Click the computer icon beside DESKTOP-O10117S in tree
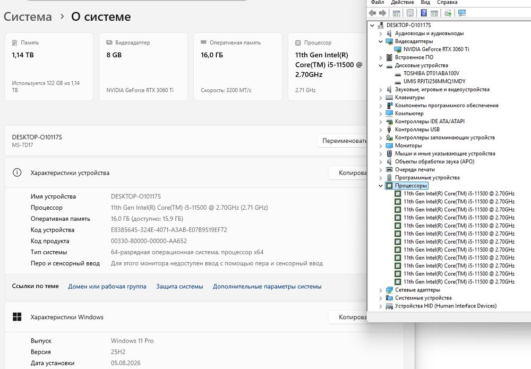The height and width of the screenshot is (369, 531). pos(381,25)
